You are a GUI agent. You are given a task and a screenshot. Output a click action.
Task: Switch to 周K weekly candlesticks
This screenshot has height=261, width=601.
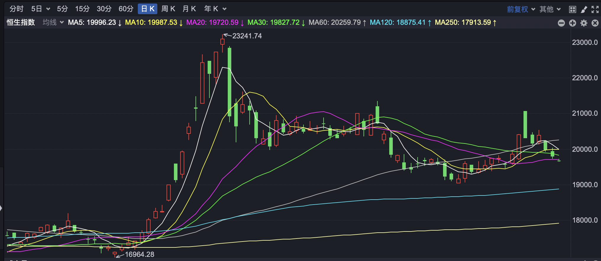click(x=168, y=9)
